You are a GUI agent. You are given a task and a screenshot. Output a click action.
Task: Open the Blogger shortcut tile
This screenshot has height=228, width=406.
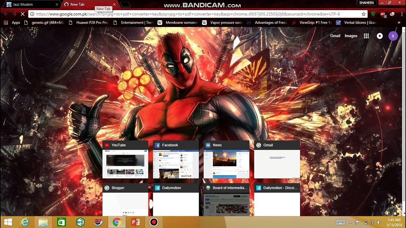[x=125, y=200]
